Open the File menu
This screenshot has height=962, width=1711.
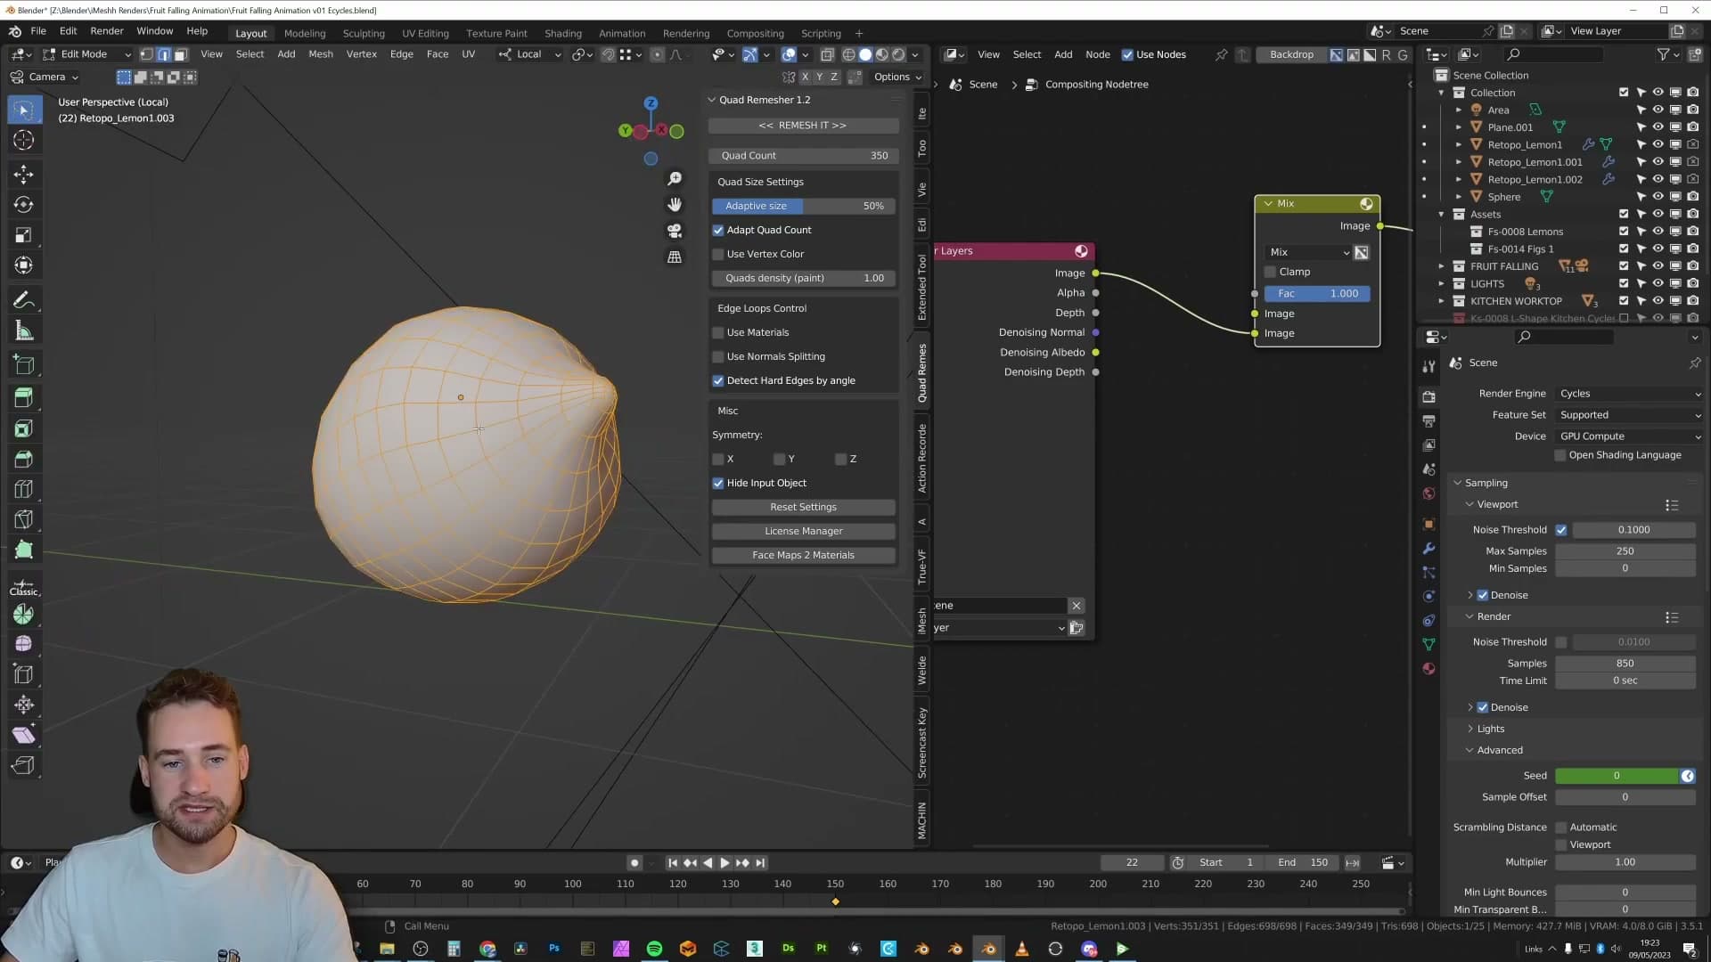point(38,31)
